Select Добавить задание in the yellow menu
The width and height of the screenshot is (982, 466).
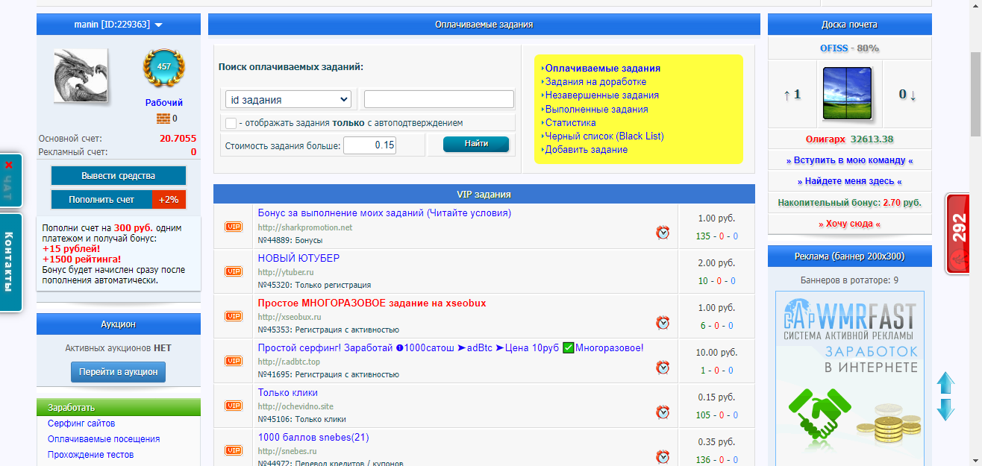pyautogui.click(x=587, y=149)
